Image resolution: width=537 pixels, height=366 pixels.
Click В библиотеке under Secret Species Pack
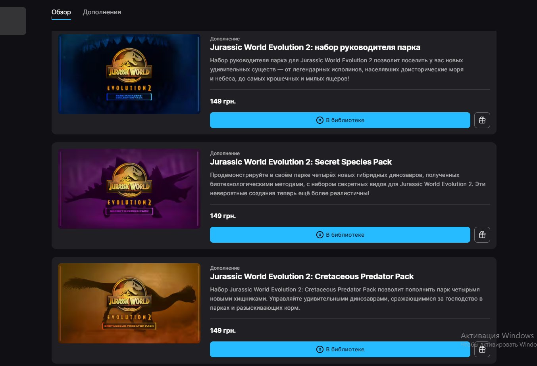340,235
